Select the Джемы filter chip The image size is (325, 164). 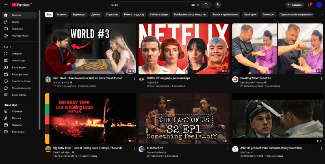[96, 15]
